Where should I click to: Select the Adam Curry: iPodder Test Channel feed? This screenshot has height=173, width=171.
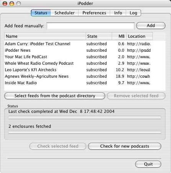pyautogui.click(x=85, y=44)
